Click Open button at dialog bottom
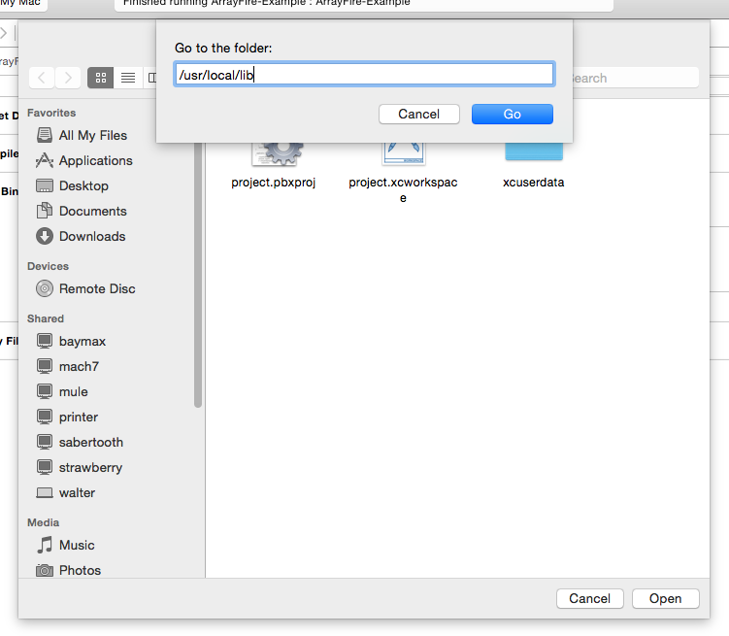The width and height of the screenshot is (729, 636). [665, 598]
